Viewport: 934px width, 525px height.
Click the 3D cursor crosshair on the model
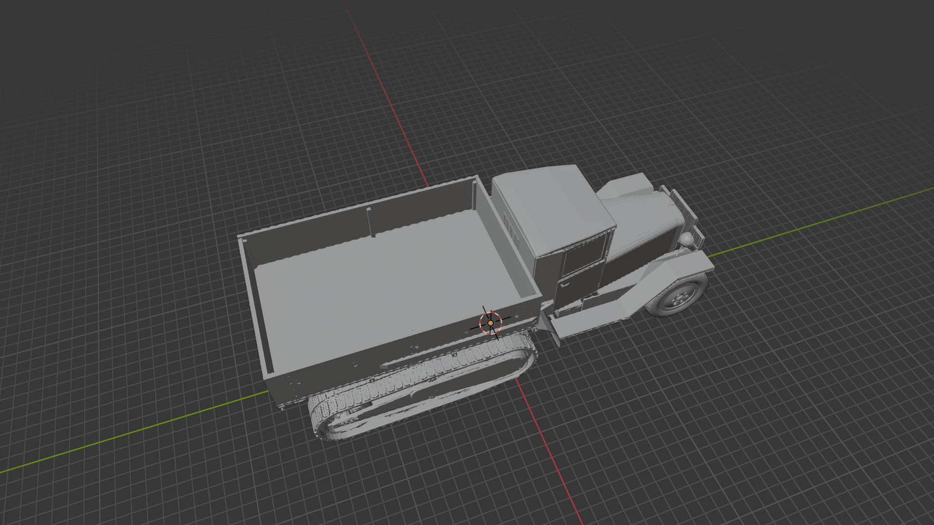pos(490,323)
